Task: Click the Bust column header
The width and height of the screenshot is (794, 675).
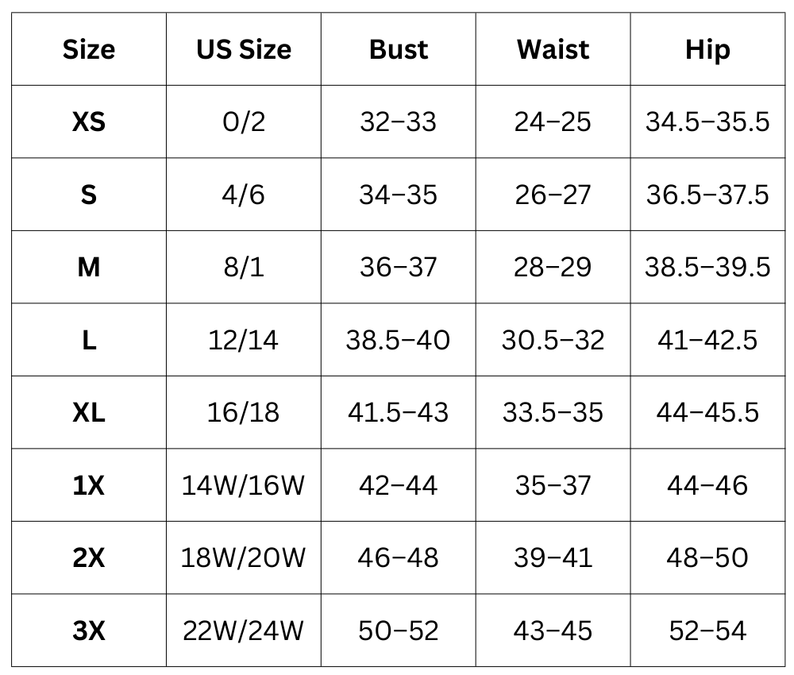Action: [399, 49]
